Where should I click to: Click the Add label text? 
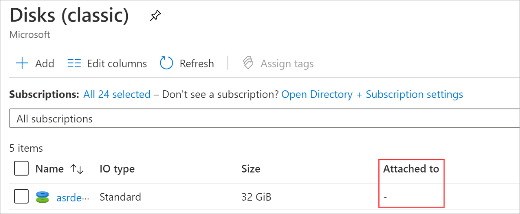(x=45, y=64)
